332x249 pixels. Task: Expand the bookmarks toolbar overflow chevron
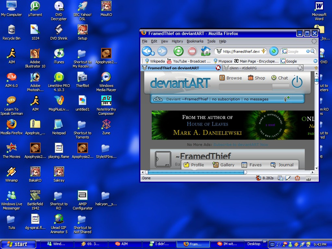coord(315,61)
